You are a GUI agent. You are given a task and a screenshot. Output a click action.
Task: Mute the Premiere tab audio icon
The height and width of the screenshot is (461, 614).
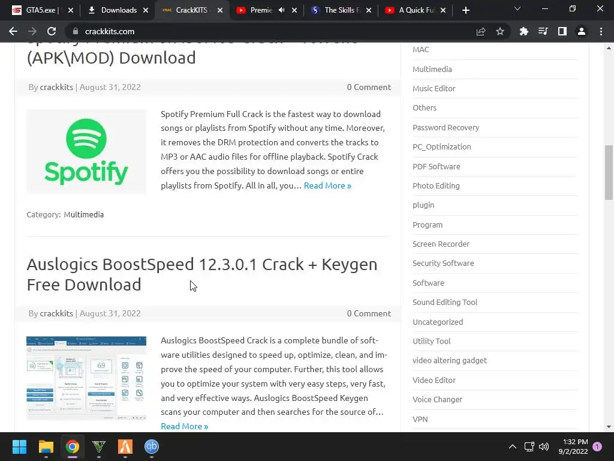click(282, 10)
